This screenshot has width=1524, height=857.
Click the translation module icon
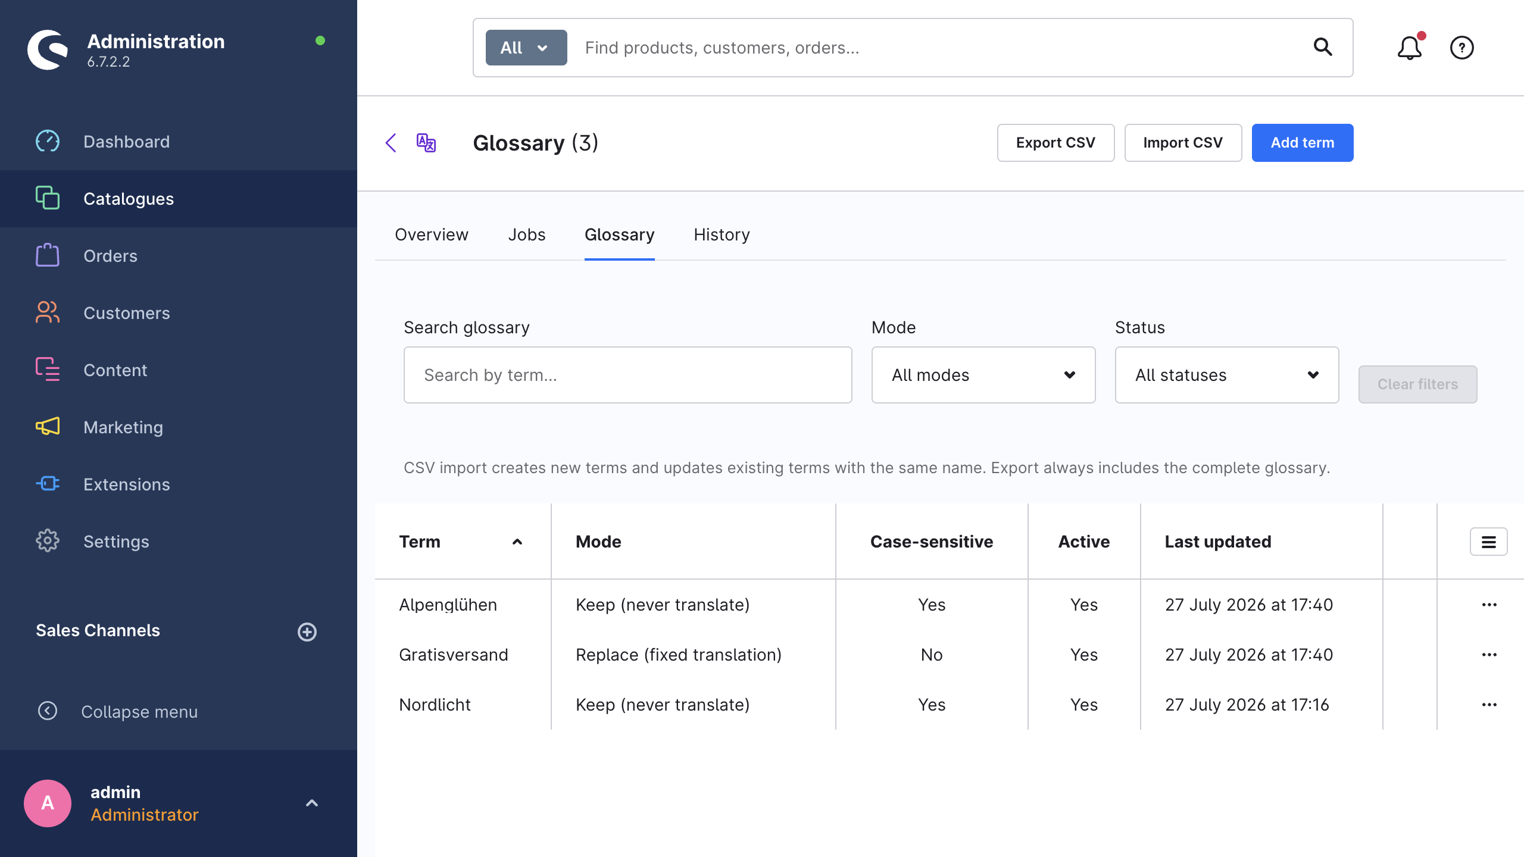[x=426, y=143]
